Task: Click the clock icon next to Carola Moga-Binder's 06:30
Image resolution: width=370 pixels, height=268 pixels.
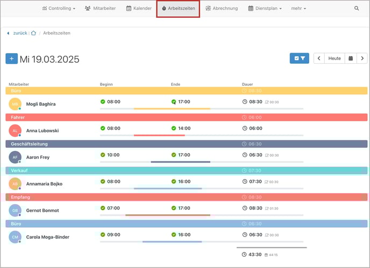Action: pyautogui.click(x=245, y=234)
